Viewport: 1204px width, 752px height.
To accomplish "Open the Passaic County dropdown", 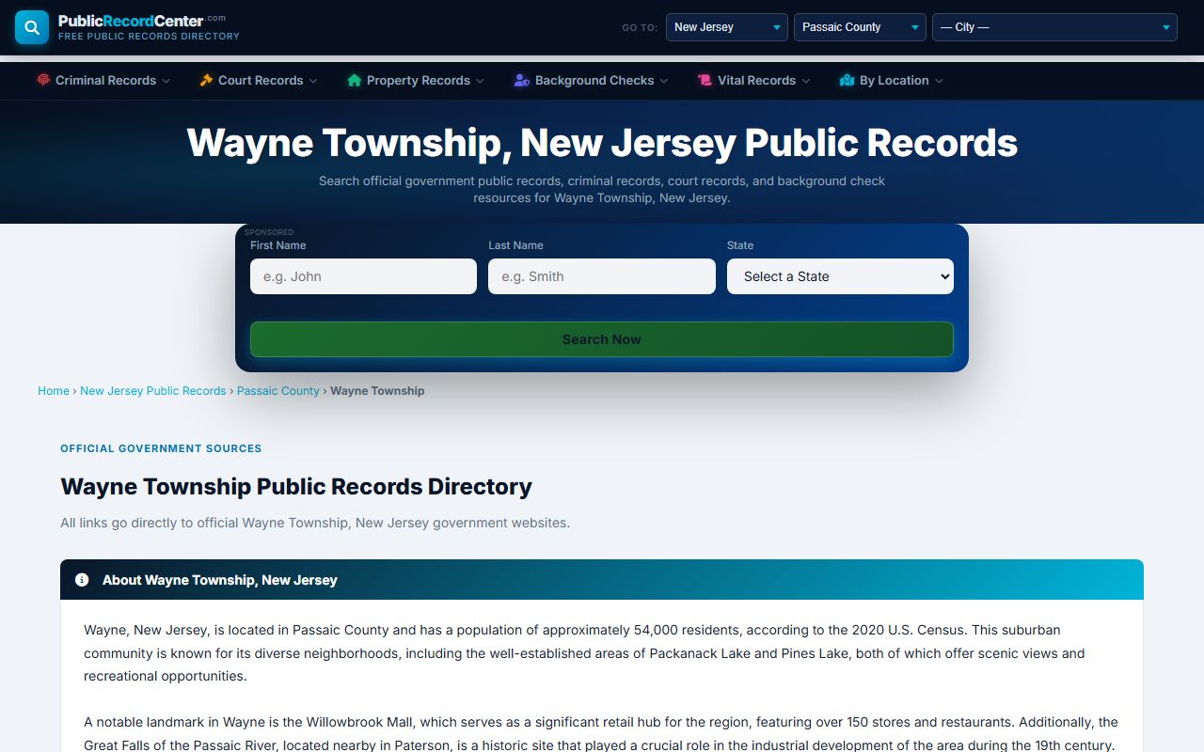I will [x=860, y=27].
